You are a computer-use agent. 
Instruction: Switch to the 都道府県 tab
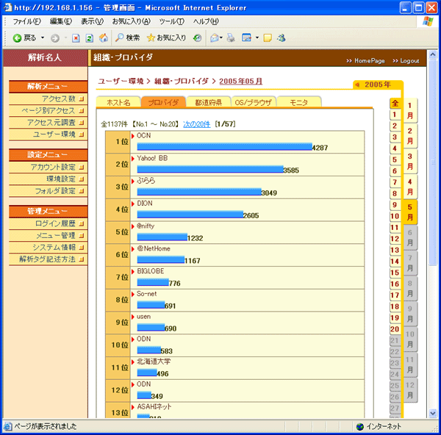click(x=209, y=102)
